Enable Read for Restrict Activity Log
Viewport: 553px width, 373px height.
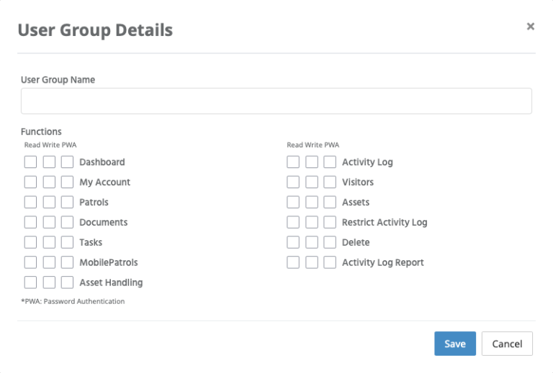293,222
